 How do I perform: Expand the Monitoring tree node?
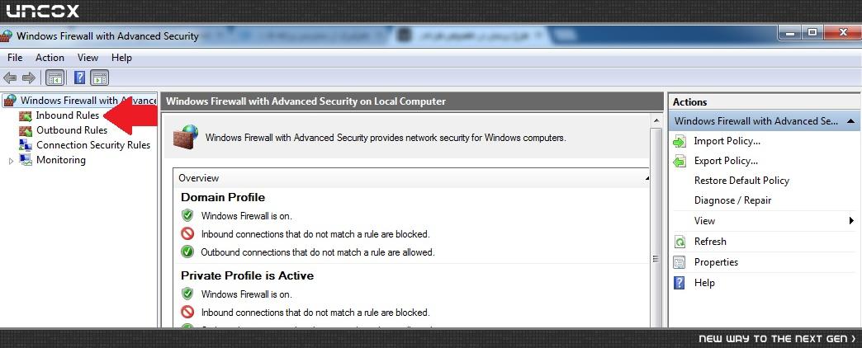(11, 161)
